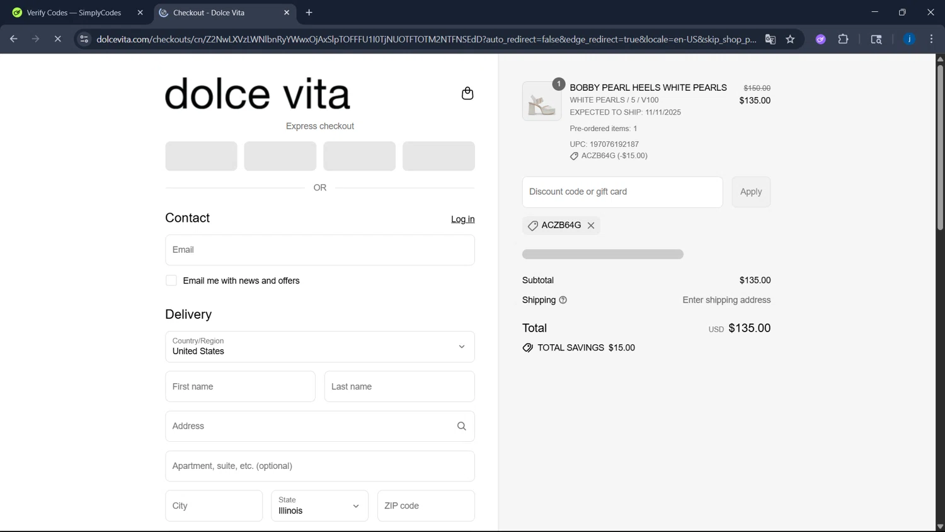Focus the City field
This screenshot has width=945, height=532.
click(214, 506)
